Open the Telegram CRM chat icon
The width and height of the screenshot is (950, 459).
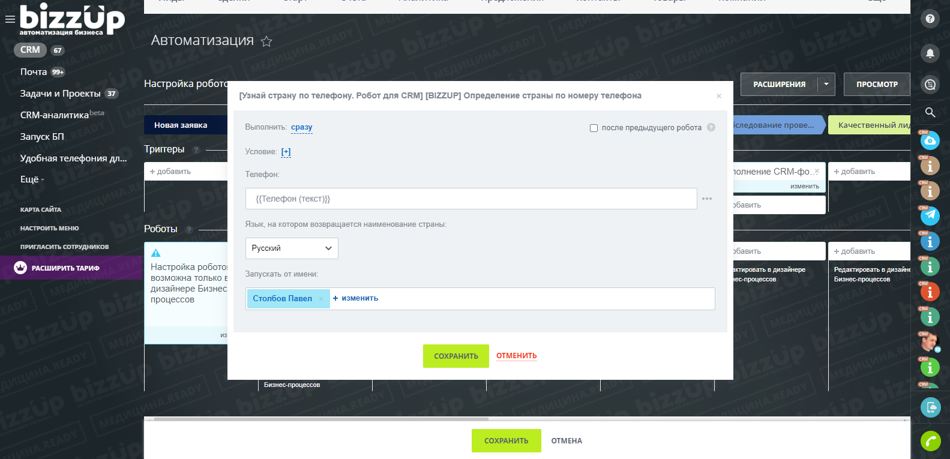tap(930, 215)
